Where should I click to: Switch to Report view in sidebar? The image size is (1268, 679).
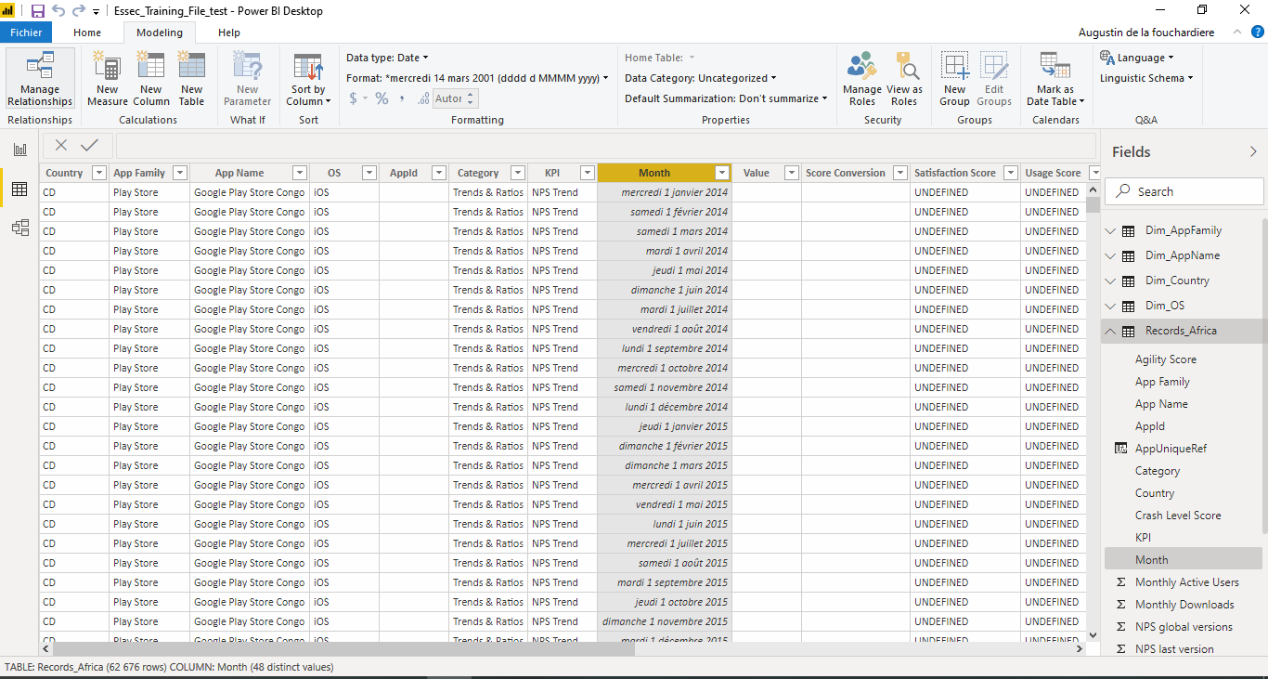19,150
